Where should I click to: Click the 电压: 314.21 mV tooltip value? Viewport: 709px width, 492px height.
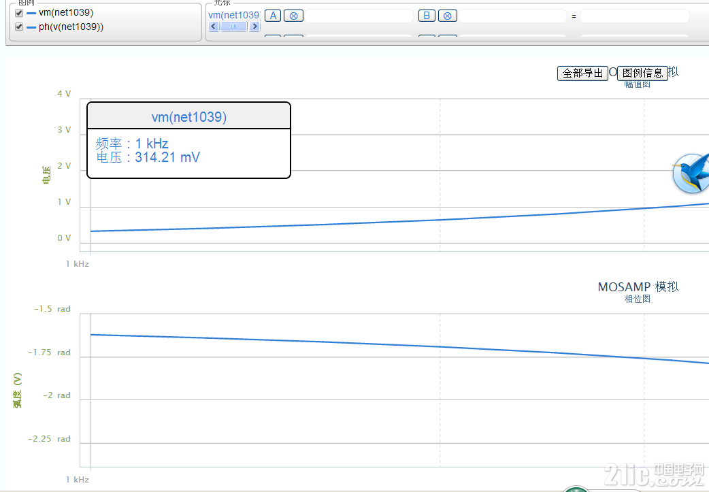(x=148, y=157)
